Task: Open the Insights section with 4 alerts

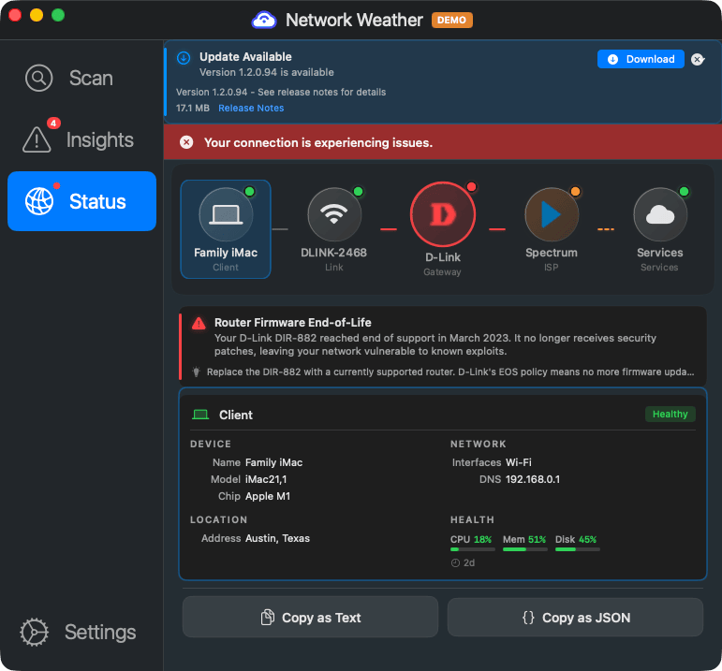Action: point(81,139)
